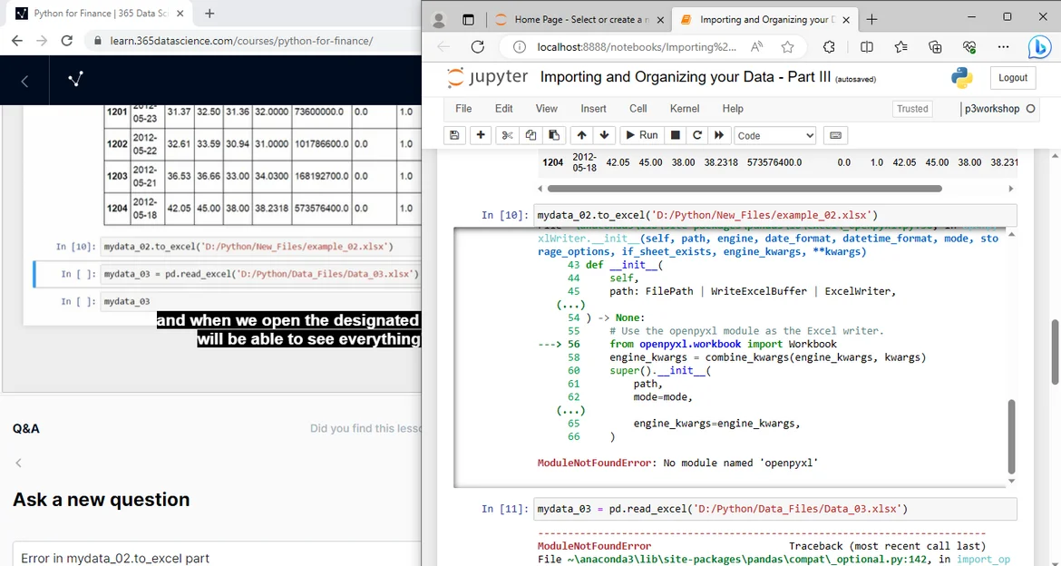Open the Kernel menu
Viewport: 1061px width, 566px height.
pyautogui.click(x=684, y=109)
